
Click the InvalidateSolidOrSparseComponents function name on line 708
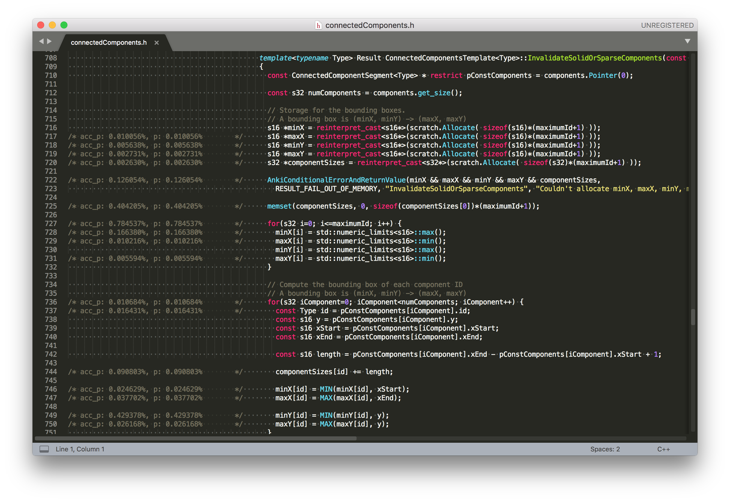tap(594, 58)
